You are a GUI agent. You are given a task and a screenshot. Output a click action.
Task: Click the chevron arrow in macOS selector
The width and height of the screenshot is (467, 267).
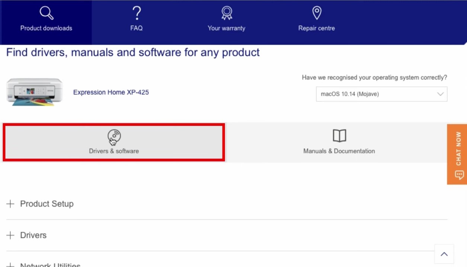pos(440,94)
